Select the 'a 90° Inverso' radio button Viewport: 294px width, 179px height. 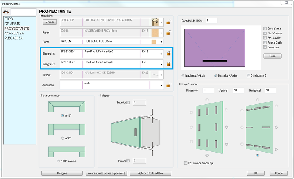[58, 161]
